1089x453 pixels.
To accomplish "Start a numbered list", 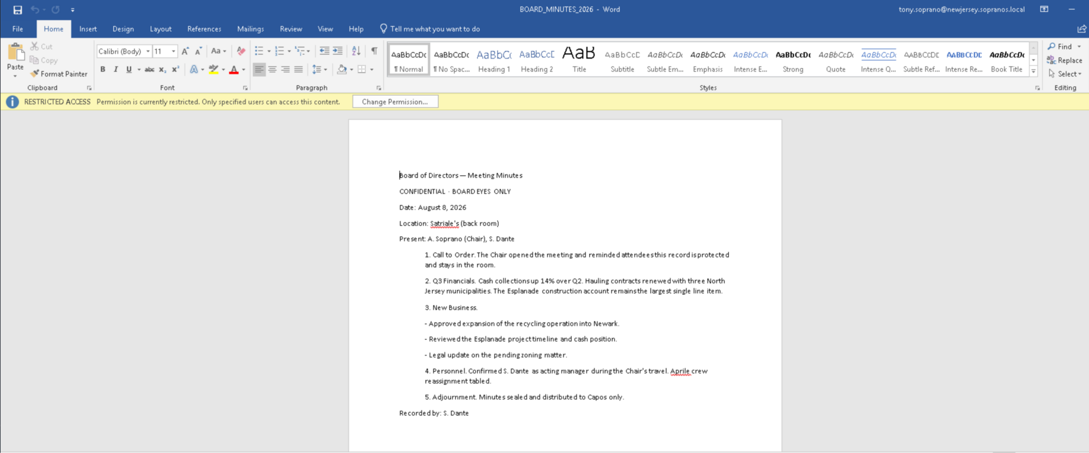I will coord(279,51).
